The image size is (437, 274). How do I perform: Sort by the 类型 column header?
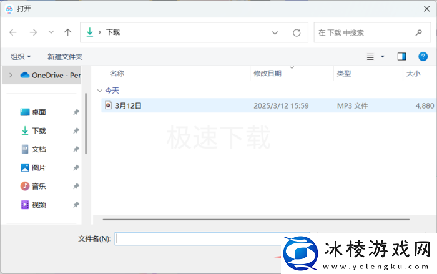[343, 73]
